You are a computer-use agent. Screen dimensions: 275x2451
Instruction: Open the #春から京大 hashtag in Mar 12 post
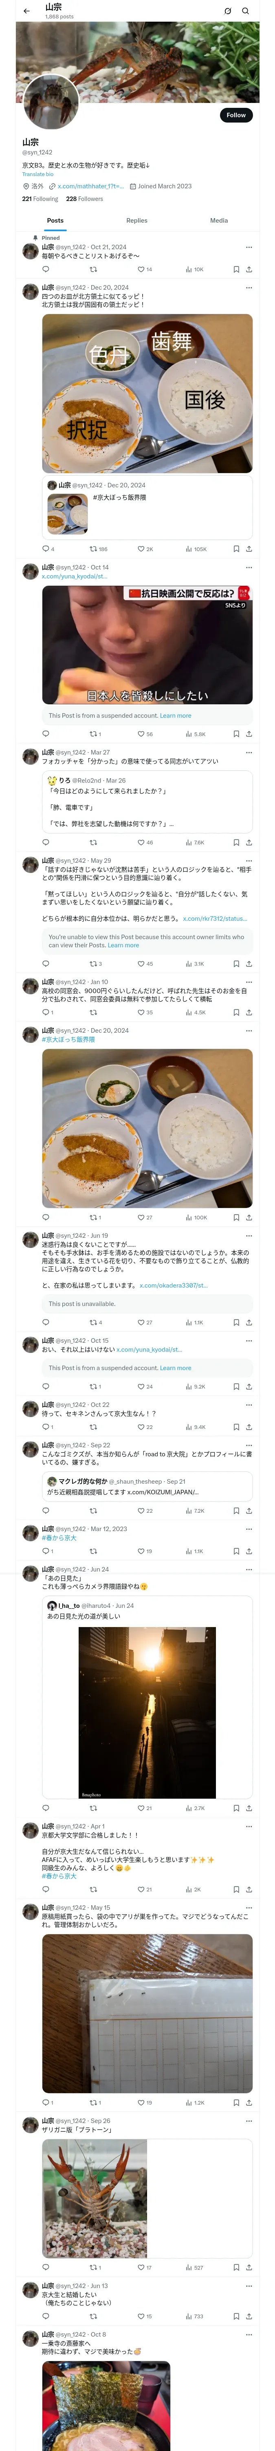59,1538
